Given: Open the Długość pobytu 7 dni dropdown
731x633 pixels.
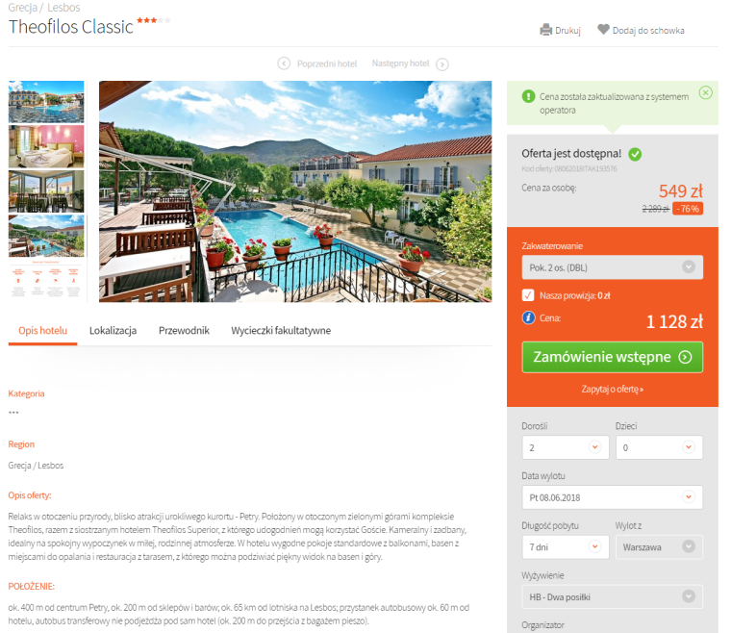Looking at the screenshot, I should point(566,546).
